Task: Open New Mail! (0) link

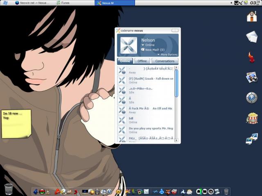Action: 155,50
